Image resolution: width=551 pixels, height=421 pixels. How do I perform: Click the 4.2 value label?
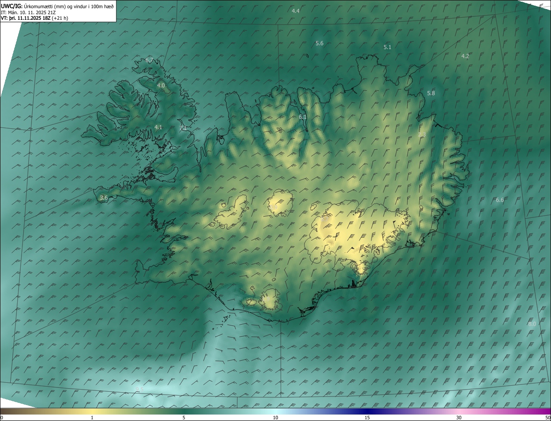(465, 56)
